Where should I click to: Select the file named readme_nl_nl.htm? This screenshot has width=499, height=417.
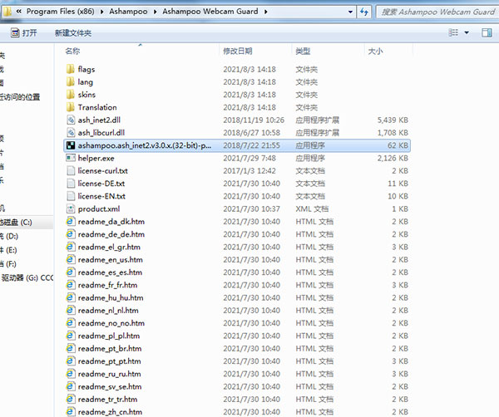pos(108,311)
